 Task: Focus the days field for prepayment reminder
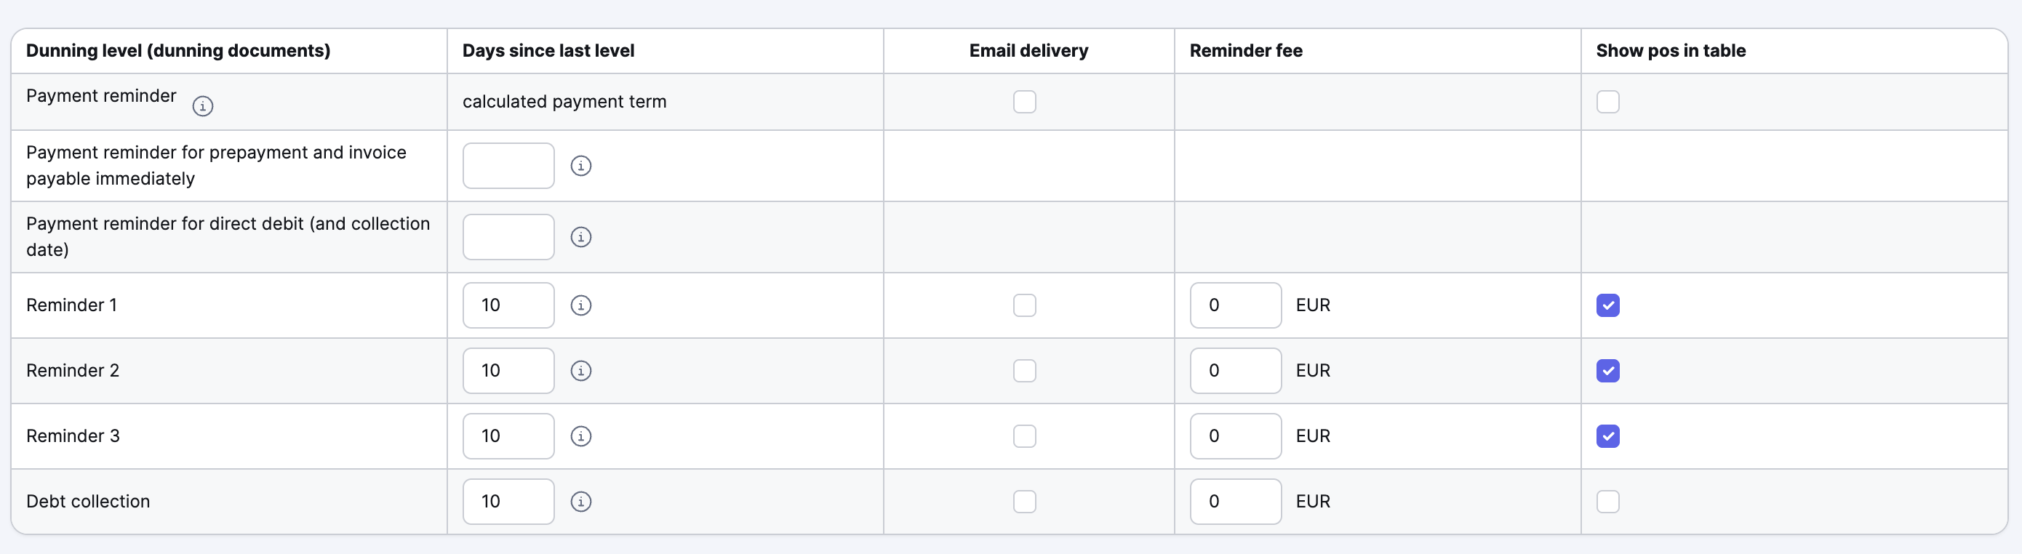[508, 166]
